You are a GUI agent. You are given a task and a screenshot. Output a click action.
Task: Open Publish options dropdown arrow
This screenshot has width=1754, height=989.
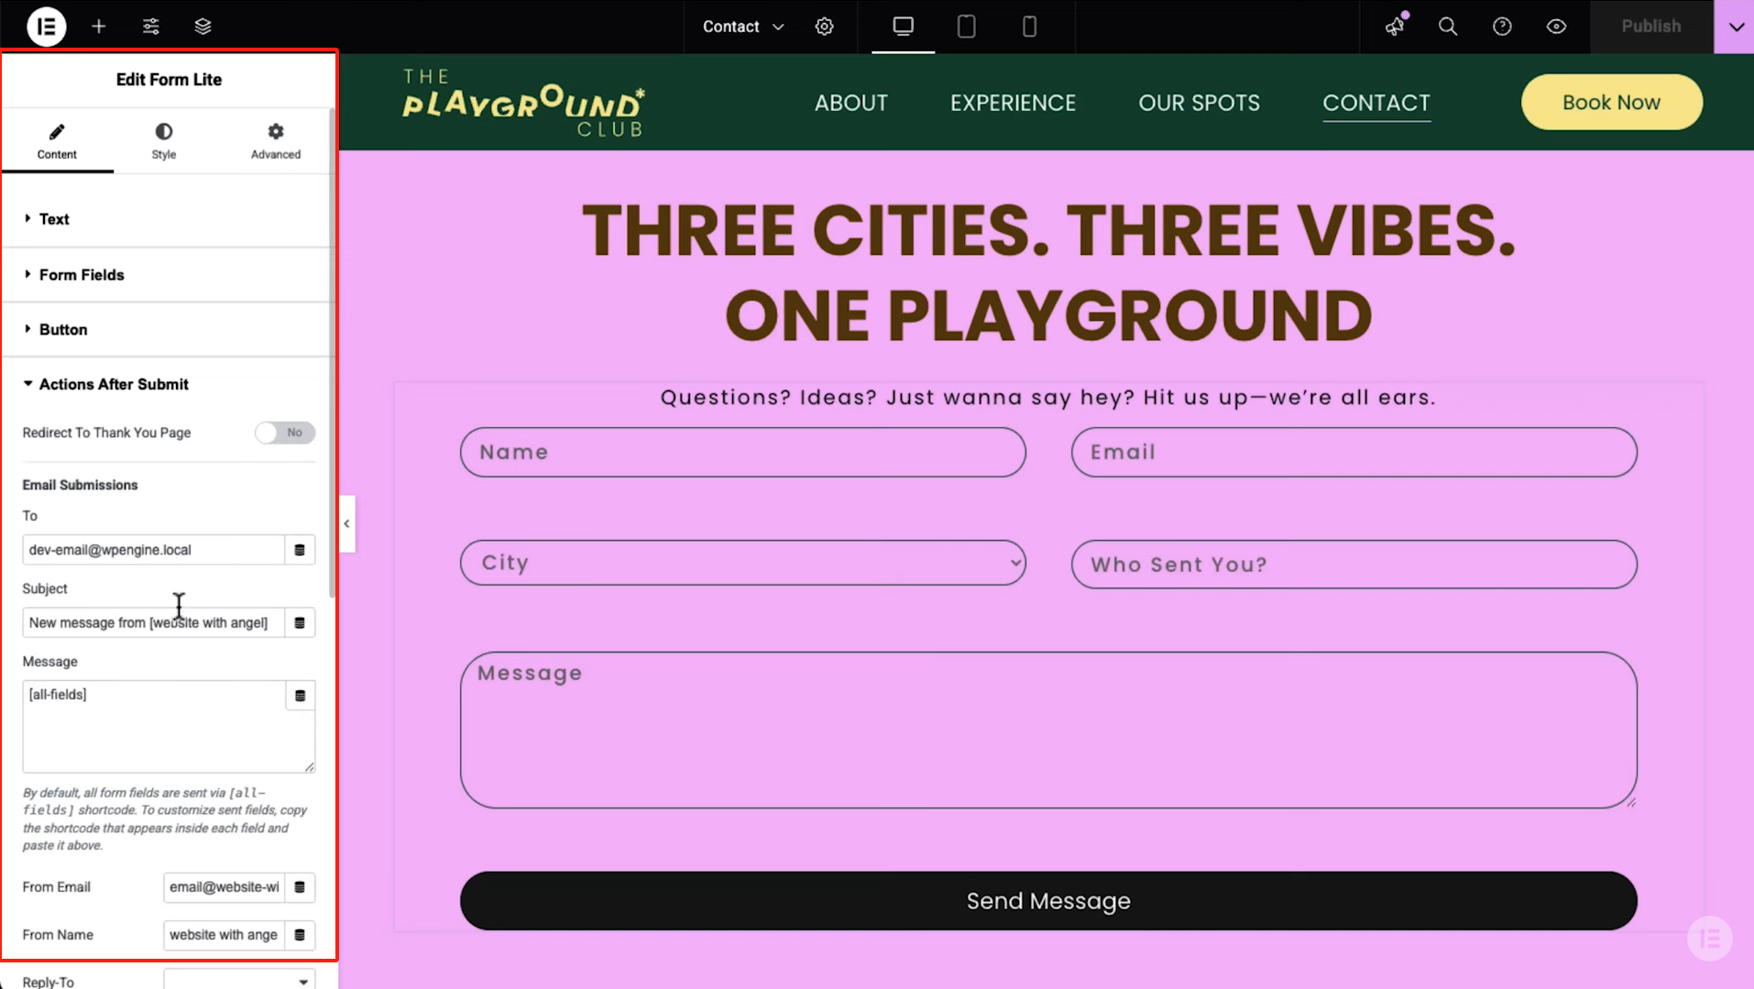(x=1736, y=27)
